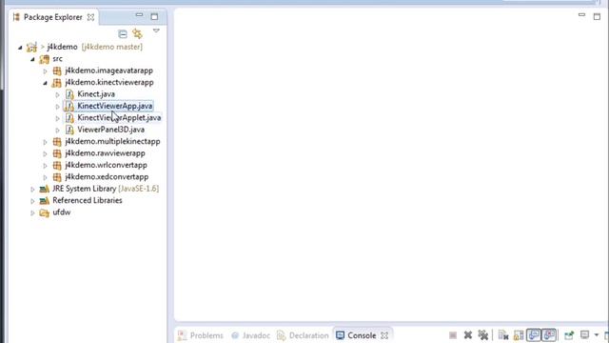The height and width of the screenshot is (343, 609).
Task: Collapse j4kdemo.kinectviewerapp package
Action: (x=45, y=83)
